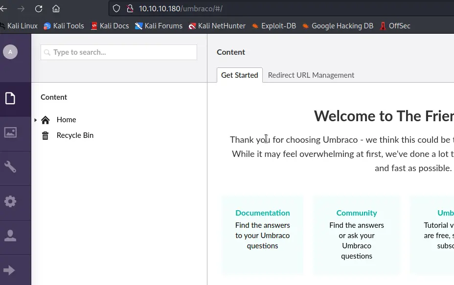Select the Get Started tab
This screenshot has width=454, height=285.
[x=240, y=75]
